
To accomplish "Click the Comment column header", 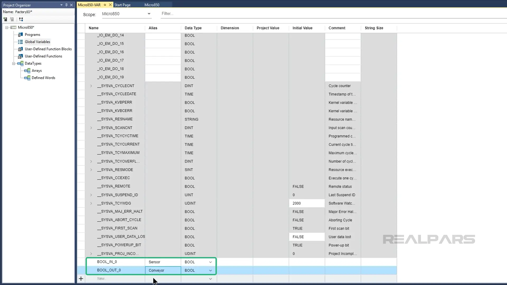I will coord(343,28).
